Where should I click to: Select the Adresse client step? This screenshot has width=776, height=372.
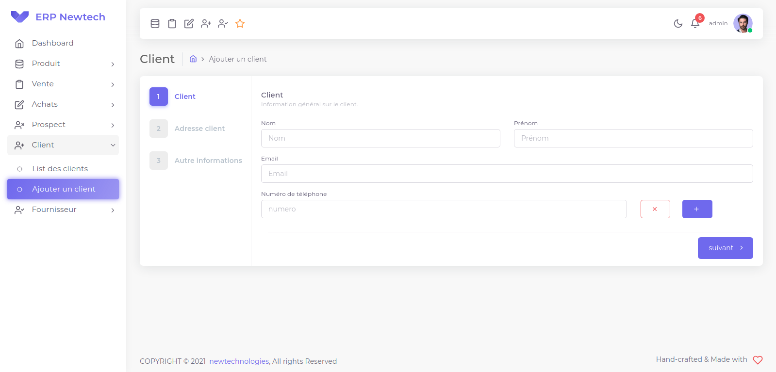199,129
